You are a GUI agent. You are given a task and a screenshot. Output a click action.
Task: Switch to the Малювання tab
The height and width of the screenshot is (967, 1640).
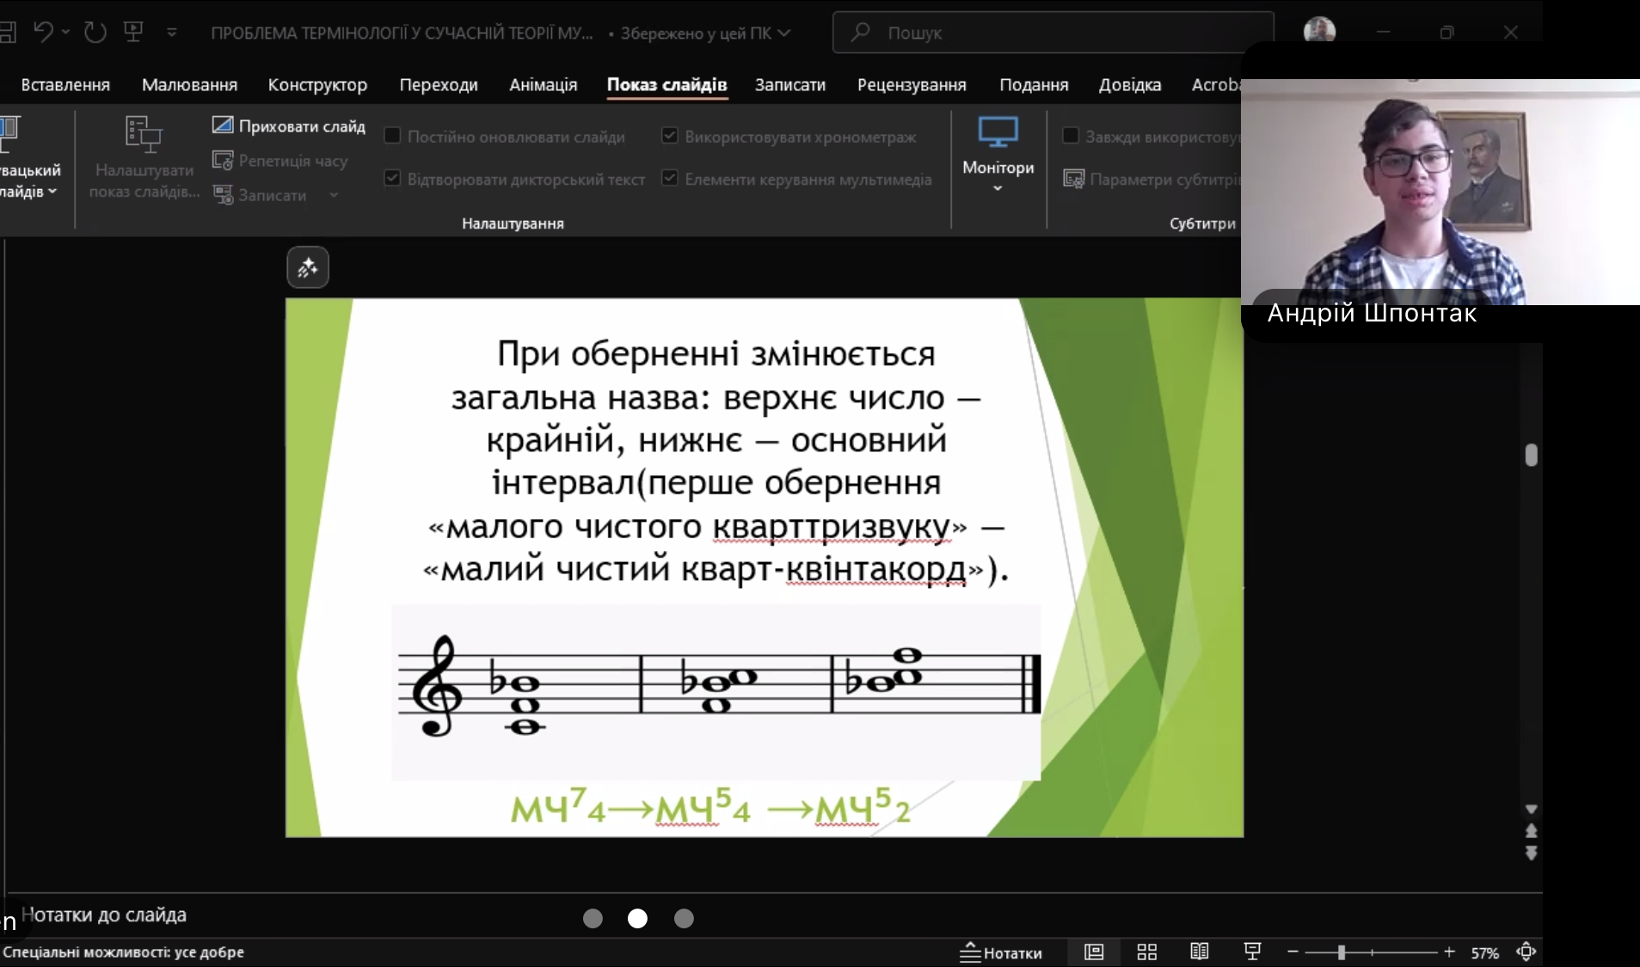pos(189,84)
